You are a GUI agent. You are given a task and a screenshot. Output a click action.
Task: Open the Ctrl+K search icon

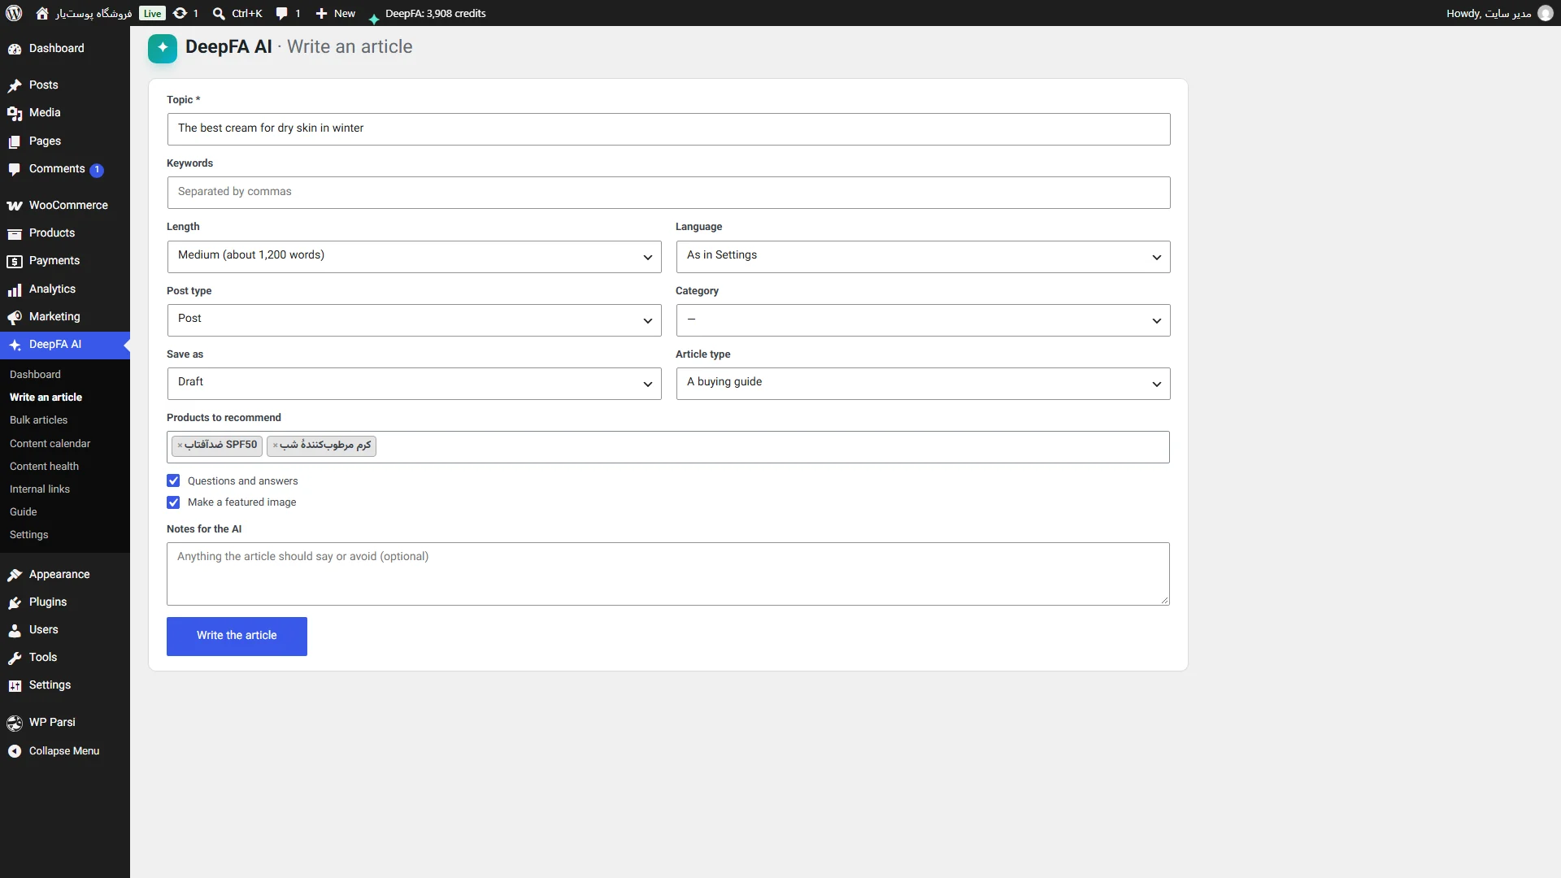[219, 13]
